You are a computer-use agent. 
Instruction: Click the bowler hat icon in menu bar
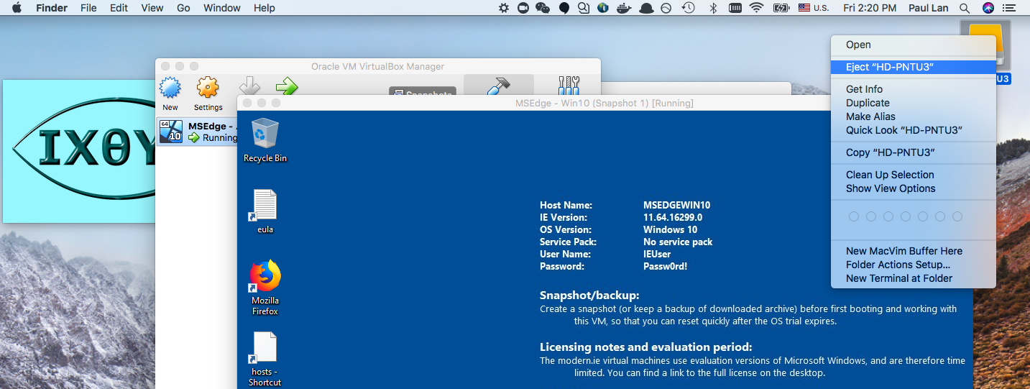[645, 8]
